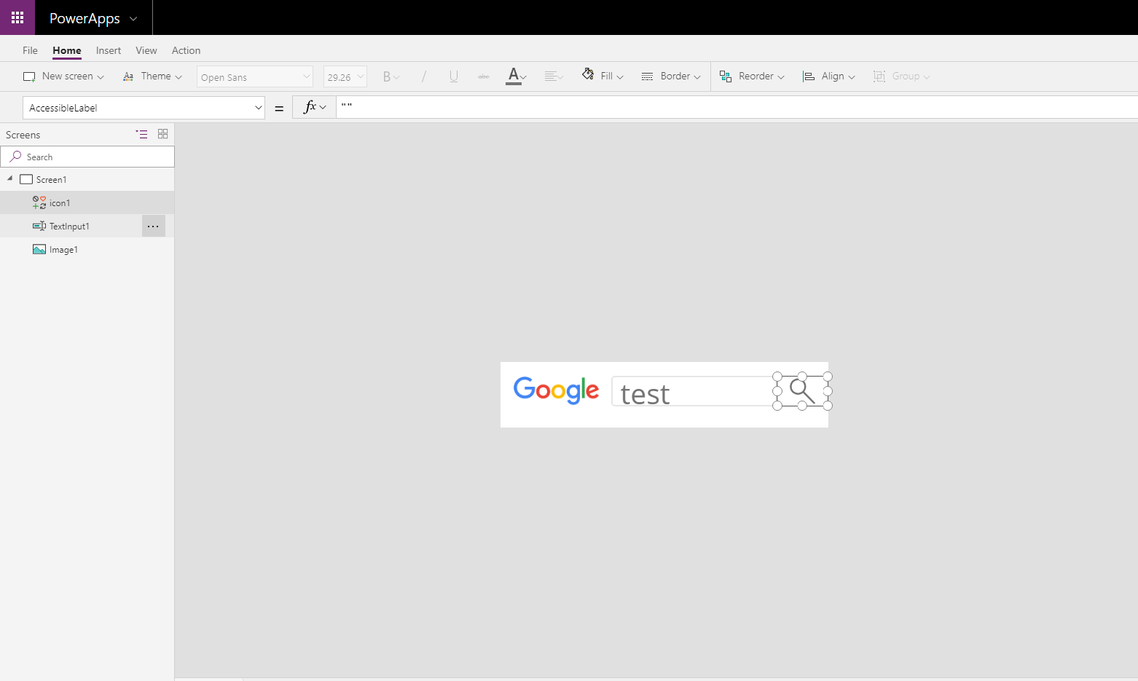Collapse the Screen1 tree node
The image size is (1138, 681).
pos(10,178)
